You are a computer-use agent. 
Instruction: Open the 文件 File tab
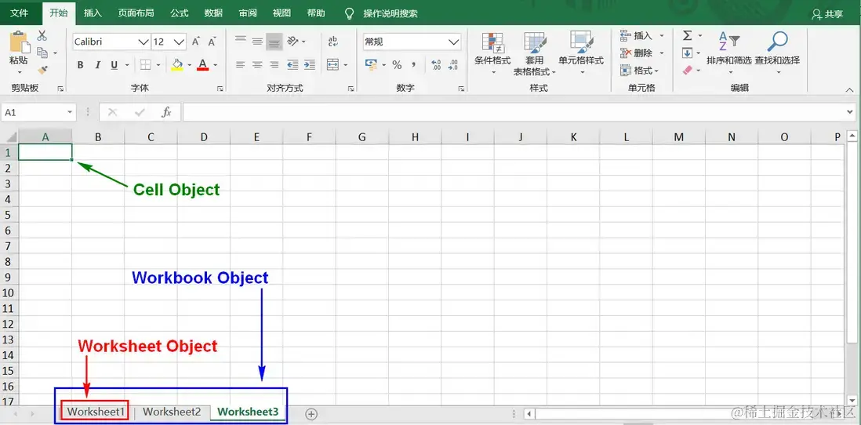20,13
